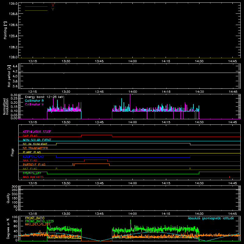244x244 pixels.
Task: Click the 'Absolute geomagnetic latitude' label
Action: tap(211, 218)
